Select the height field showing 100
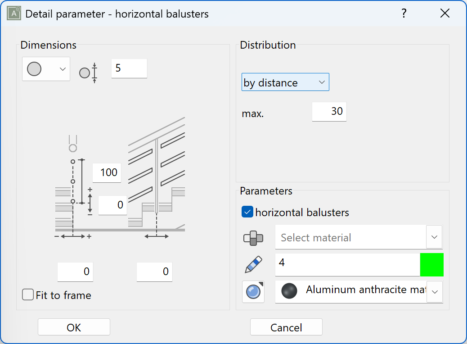This screenshot has width=467, height=344. (x=107, y=172)
